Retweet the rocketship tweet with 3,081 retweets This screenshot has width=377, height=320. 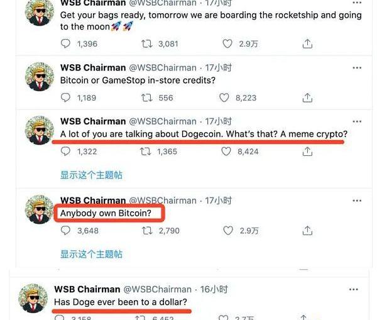coord(146,44)
